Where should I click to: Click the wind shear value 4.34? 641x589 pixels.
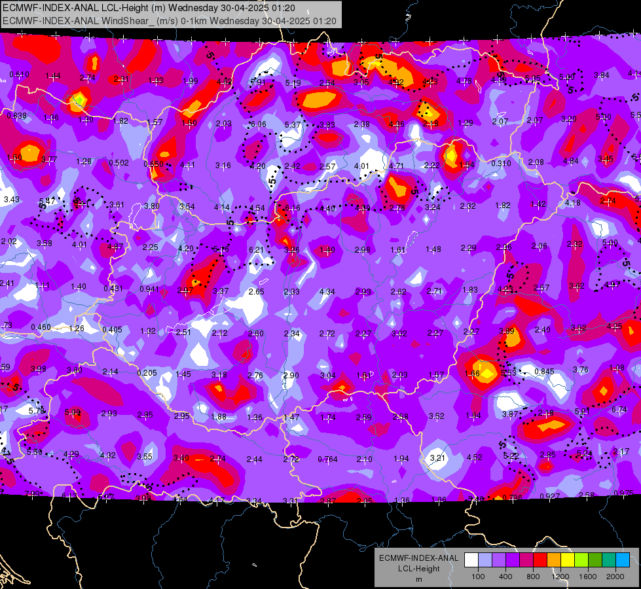[x=327, y=291]
